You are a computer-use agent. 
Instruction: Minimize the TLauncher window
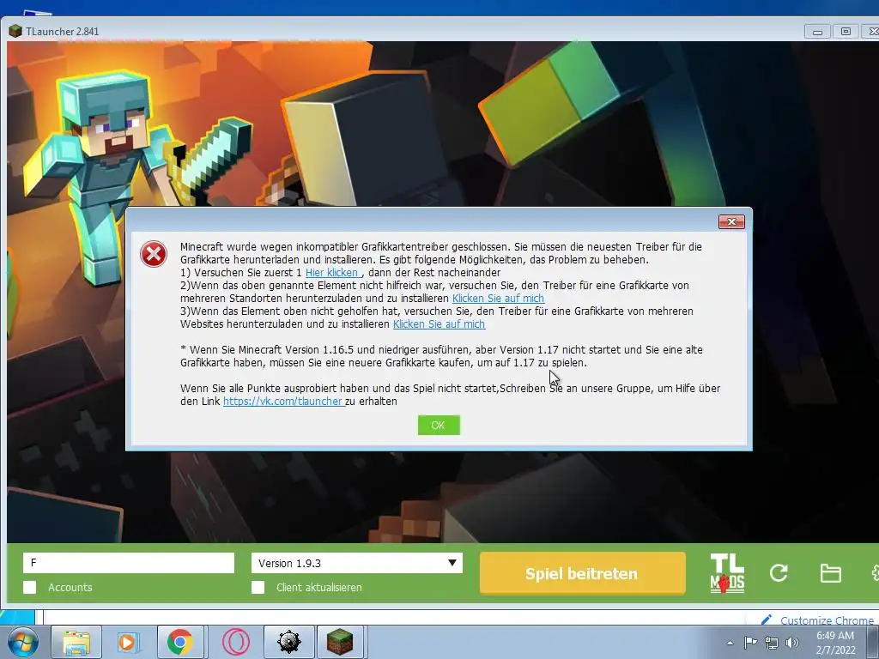(817, 32)
